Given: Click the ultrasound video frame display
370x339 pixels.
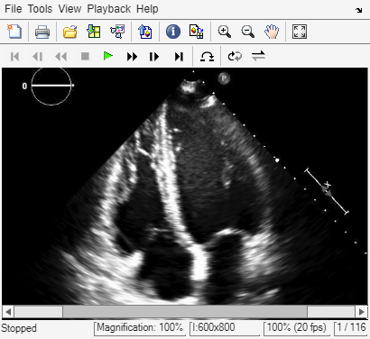Looking at the screenshot, I should click(x=185, y=187).
